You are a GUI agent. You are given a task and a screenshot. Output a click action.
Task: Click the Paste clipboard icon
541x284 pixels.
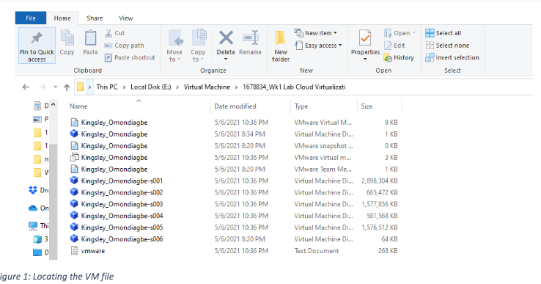90,38
